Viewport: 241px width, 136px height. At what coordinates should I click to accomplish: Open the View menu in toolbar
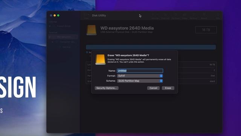pyautogui.click(x=87, y=16)
